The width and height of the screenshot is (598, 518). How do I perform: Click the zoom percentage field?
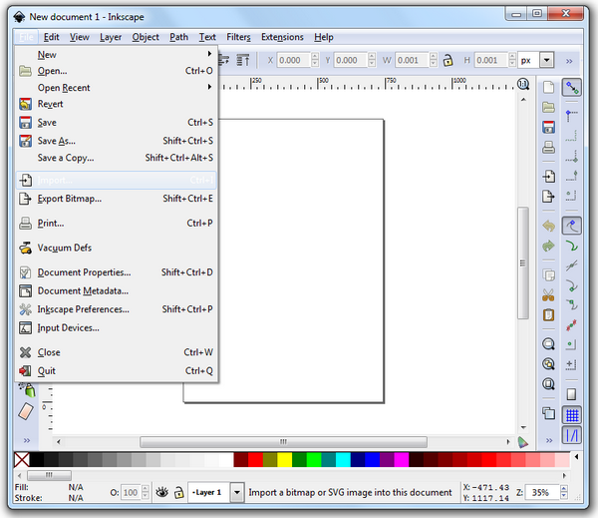543,493
